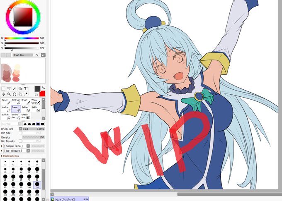Select the rectangular Selection tool
The width and height of the screenshot is (282, 201).
[x=3, y=89]
